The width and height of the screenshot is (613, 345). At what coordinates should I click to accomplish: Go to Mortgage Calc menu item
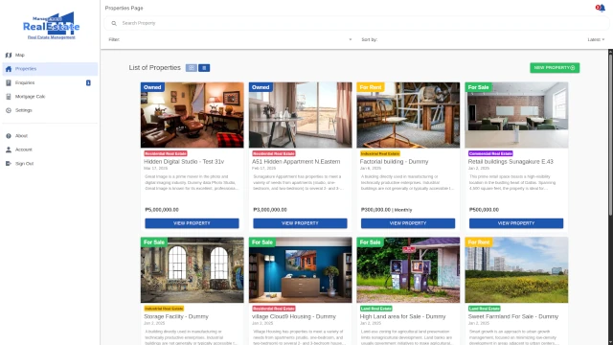[x=50, y=97]
